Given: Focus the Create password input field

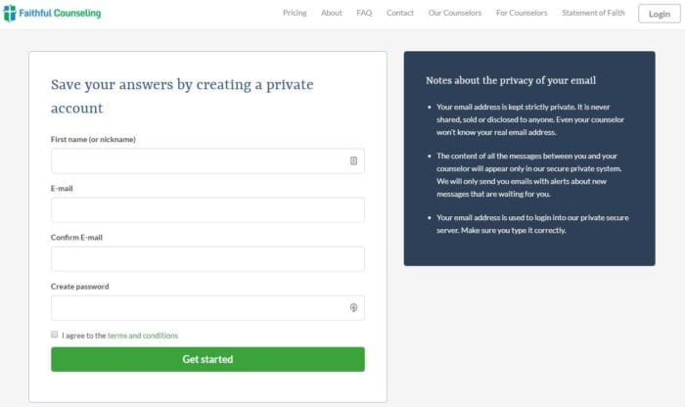Looking at the screenshot, I should [207, 308].
